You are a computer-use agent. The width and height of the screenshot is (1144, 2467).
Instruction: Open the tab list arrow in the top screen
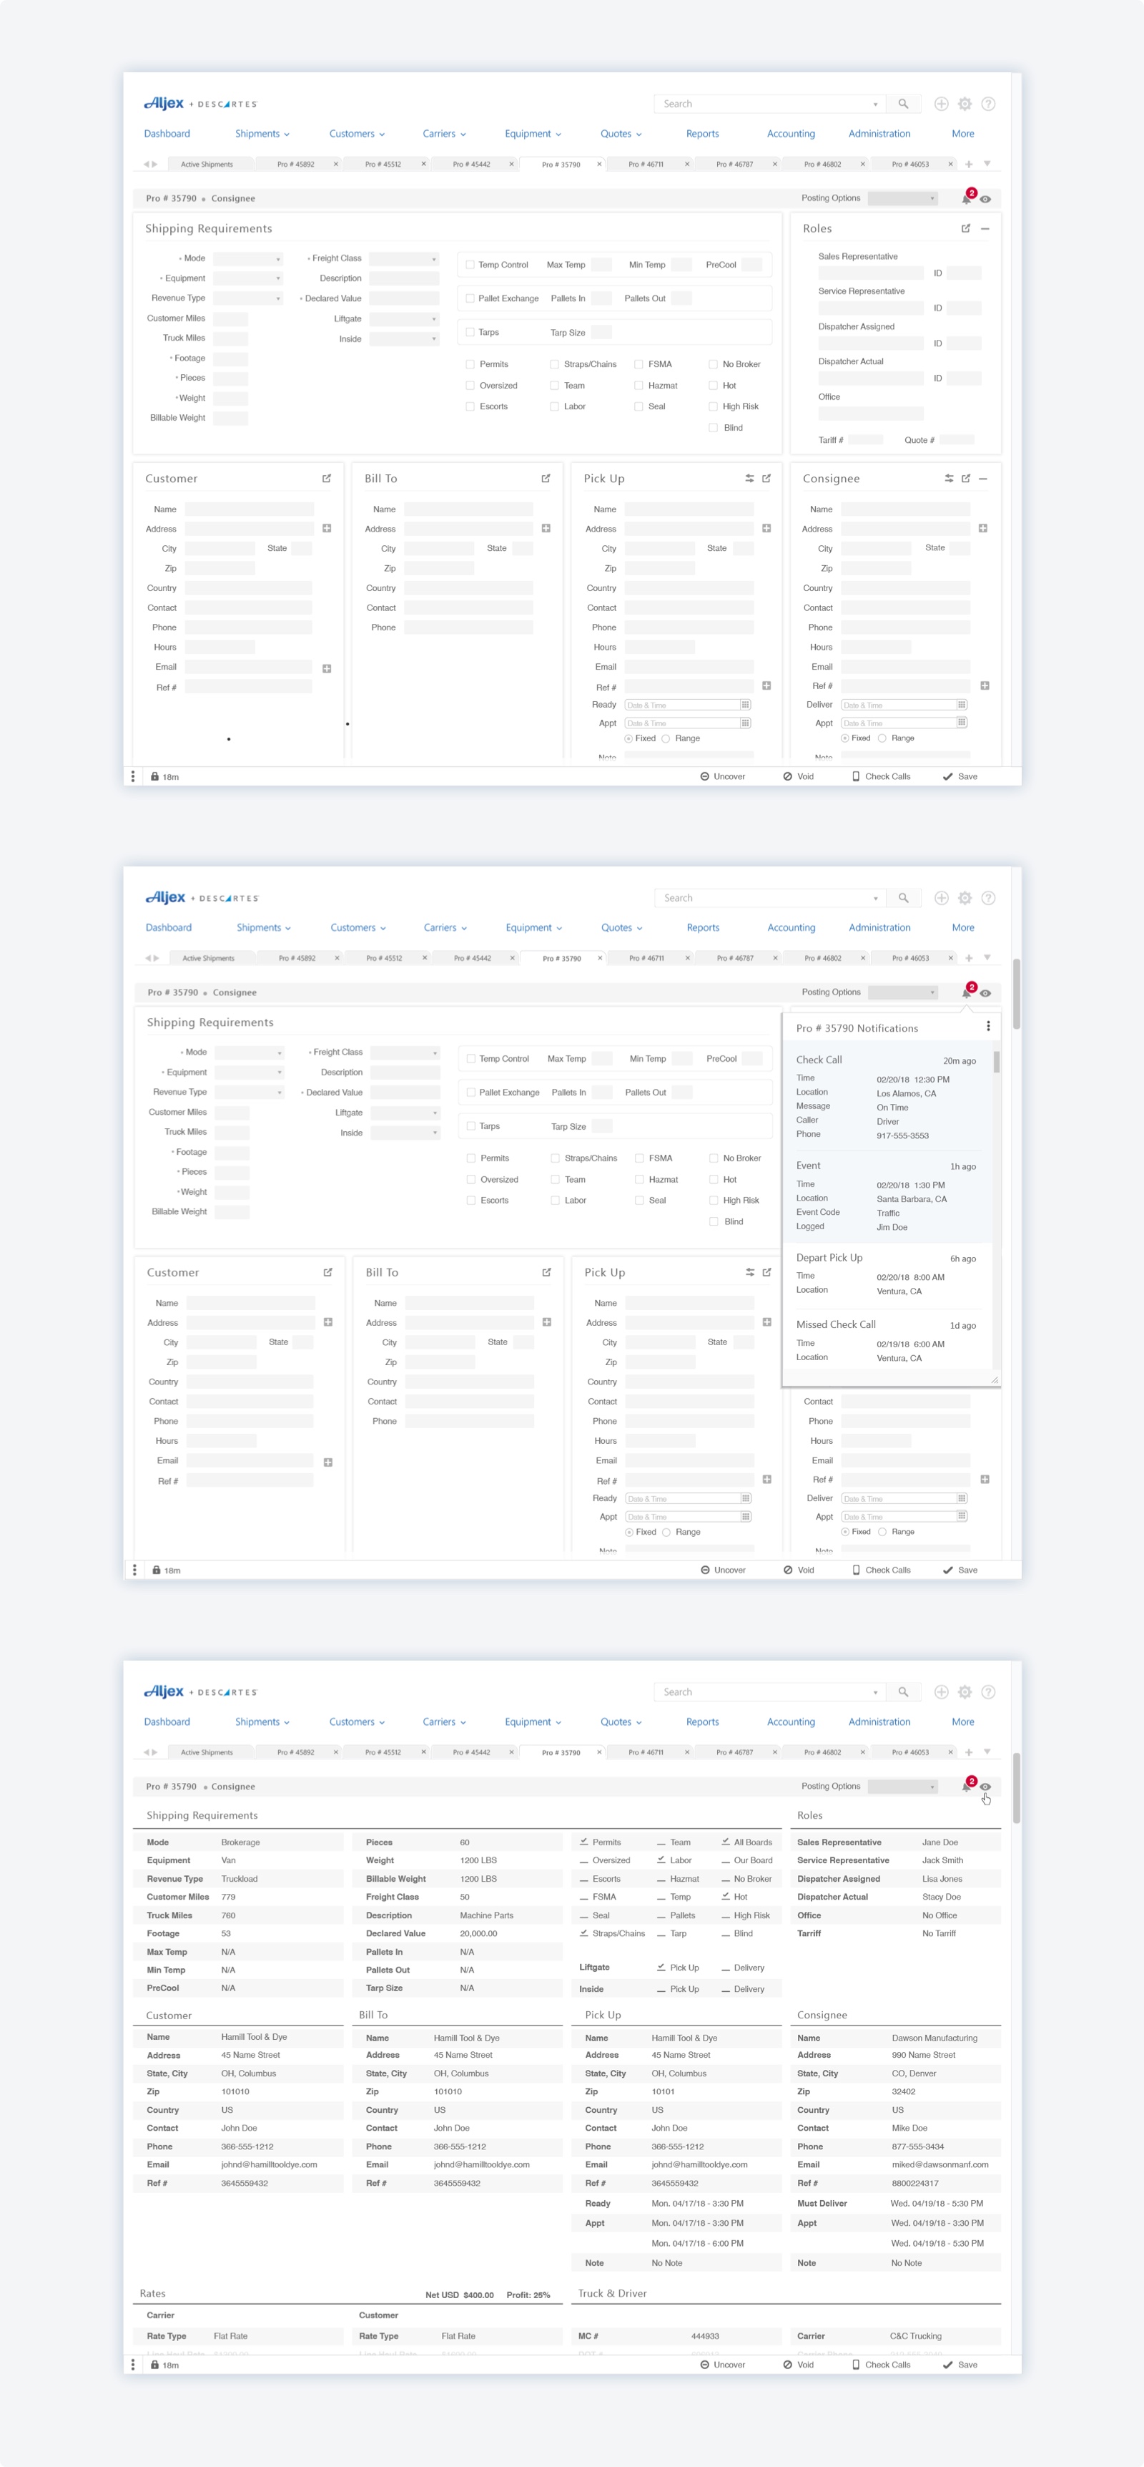(987, 164)
